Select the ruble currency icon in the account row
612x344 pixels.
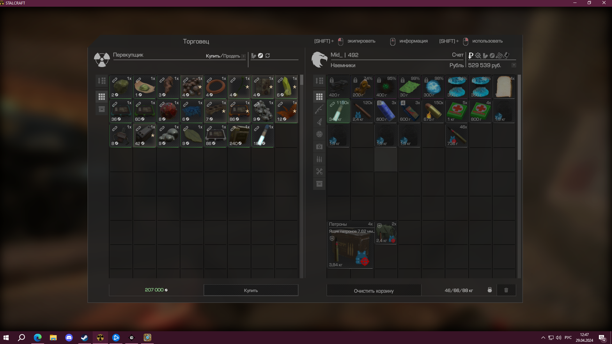tap(471, 56)
